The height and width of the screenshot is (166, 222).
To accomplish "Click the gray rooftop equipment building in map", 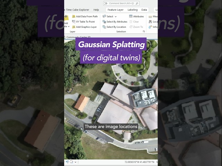I will click(145, 98).
